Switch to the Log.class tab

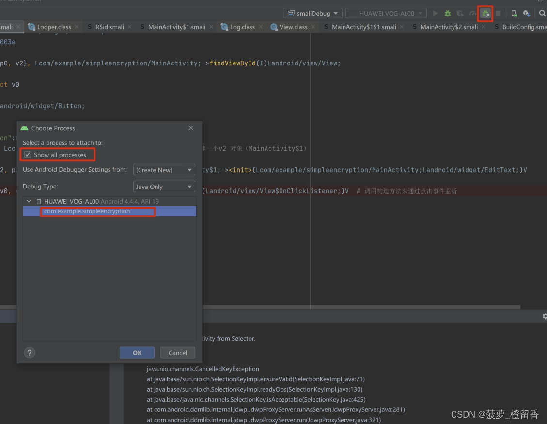[x=242, y=27]
